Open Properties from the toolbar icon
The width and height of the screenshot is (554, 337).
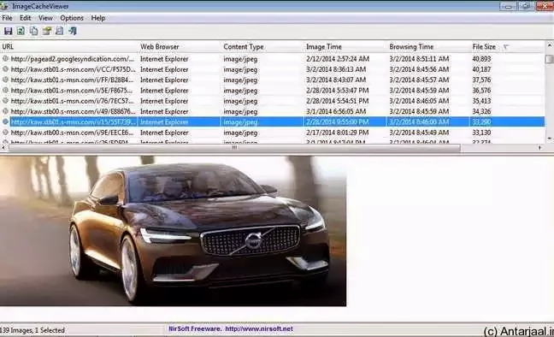click(47, 31)
